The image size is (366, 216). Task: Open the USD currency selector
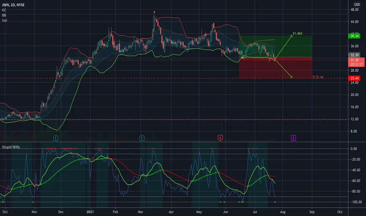click(357, 4)
